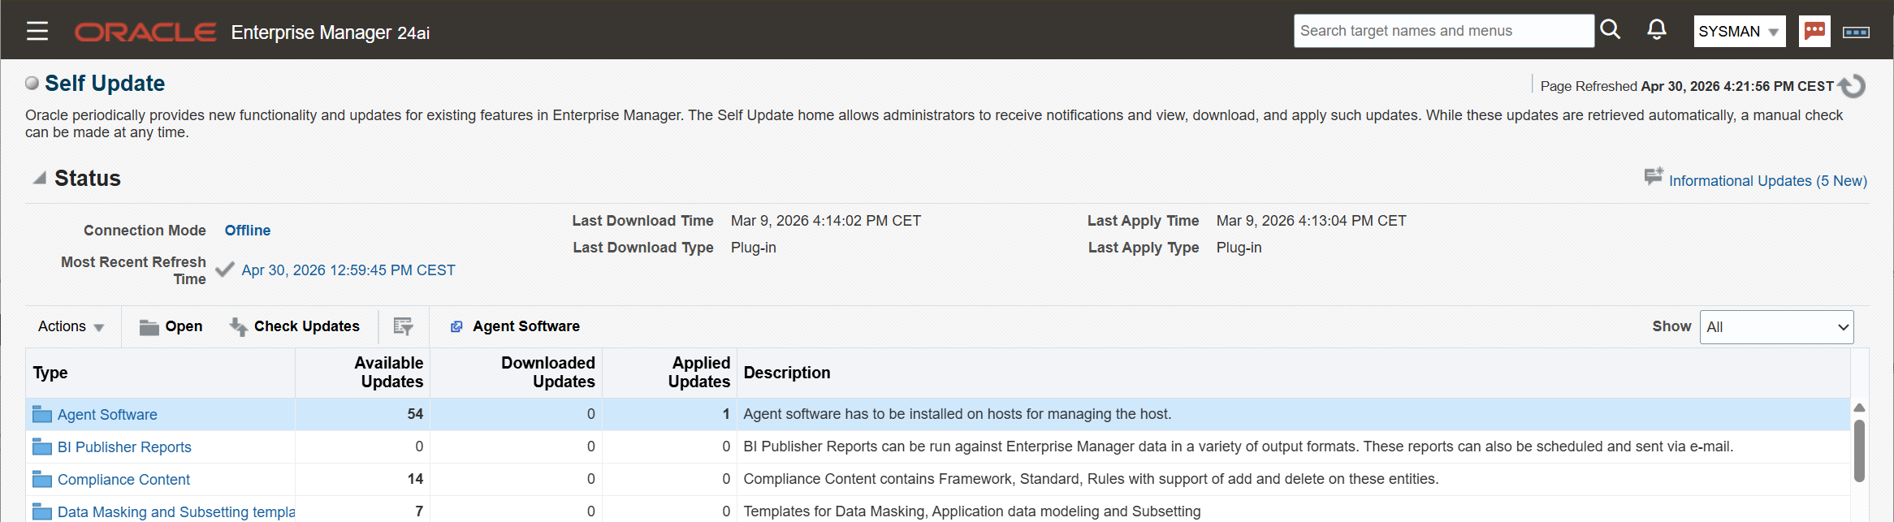The width and height of the screenshot is (1894, 522).
Task: Open the Show filter combo box
Action: coord(1777,327)
